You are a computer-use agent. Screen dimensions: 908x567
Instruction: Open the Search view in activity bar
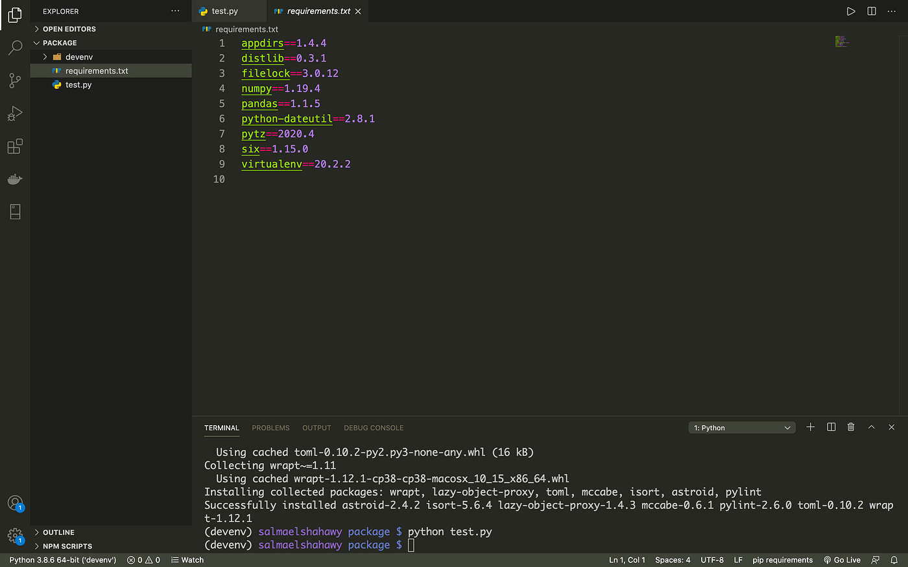click(15, 47)
